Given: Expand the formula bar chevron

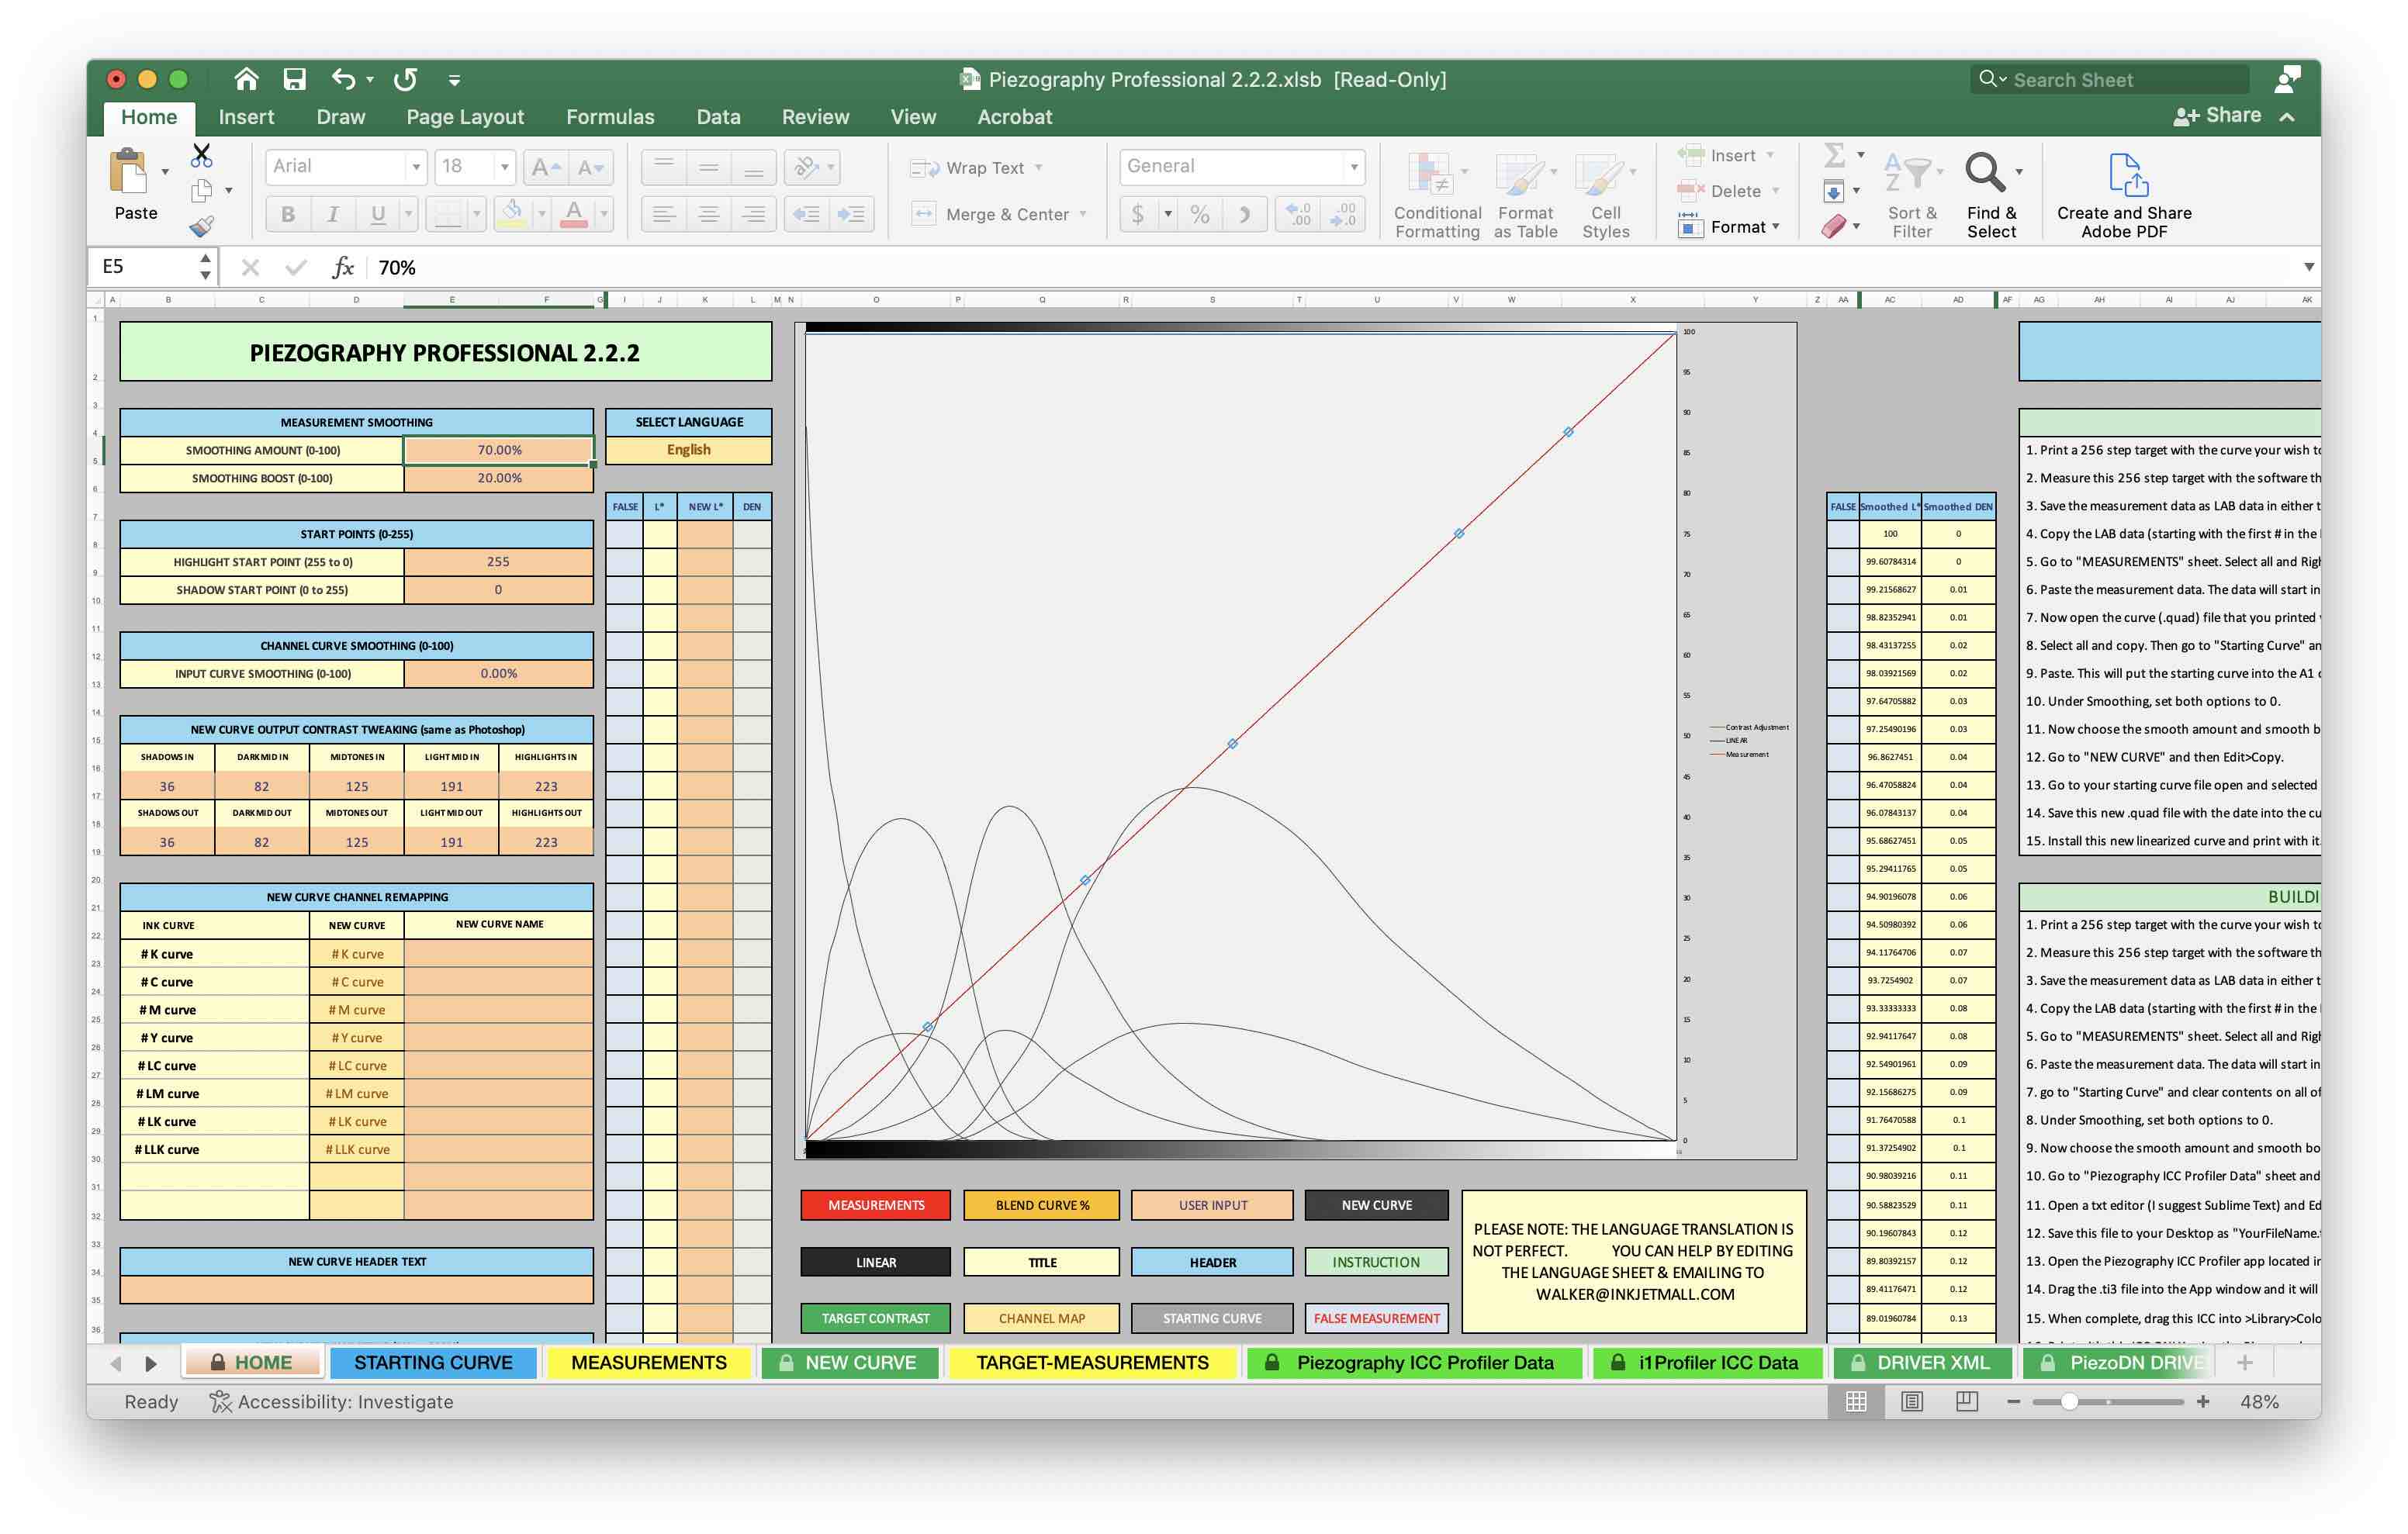Looking at the screenshot, I should click(x=2308, y=267).
